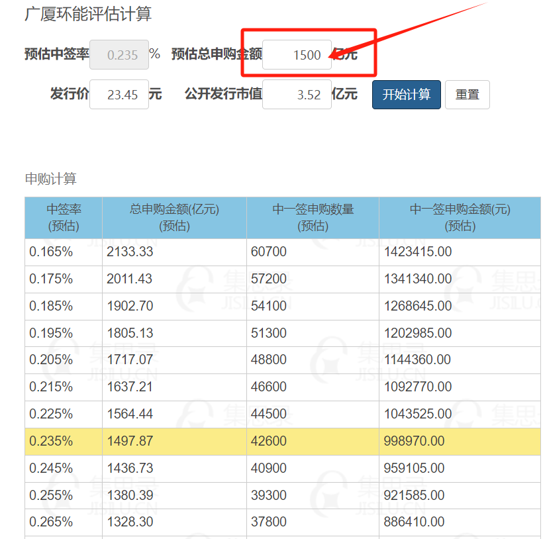Select the 0.245% rate cell
The width and height of the screenshot is (543, 539).
[x=64, y=468]
